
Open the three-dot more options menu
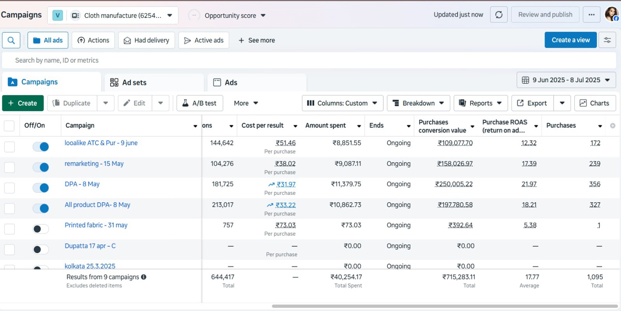pos(591,15)
